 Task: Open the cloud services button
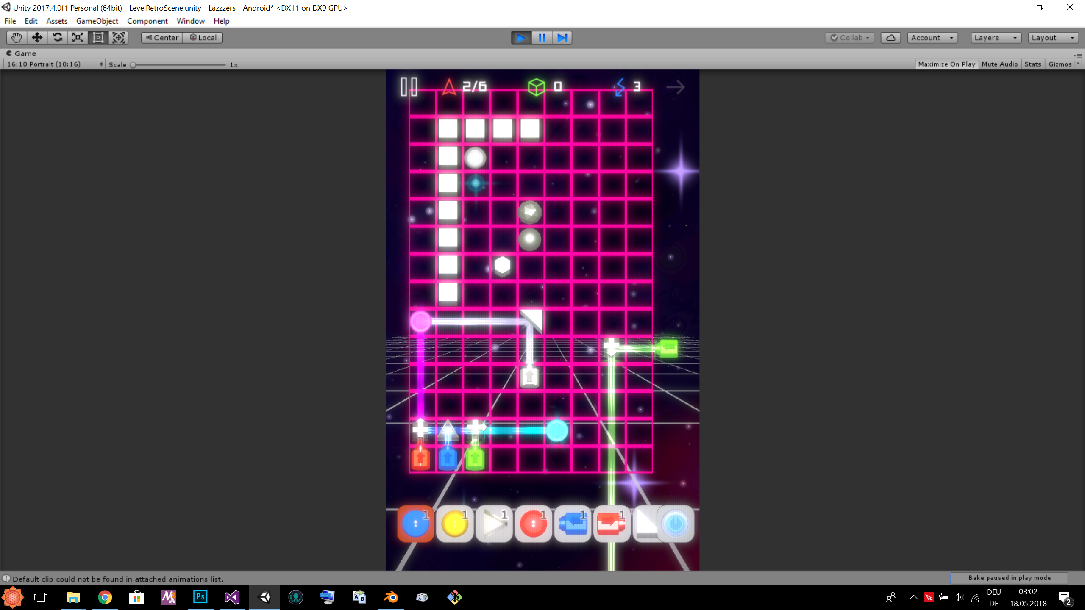click(x=890, y=38)
